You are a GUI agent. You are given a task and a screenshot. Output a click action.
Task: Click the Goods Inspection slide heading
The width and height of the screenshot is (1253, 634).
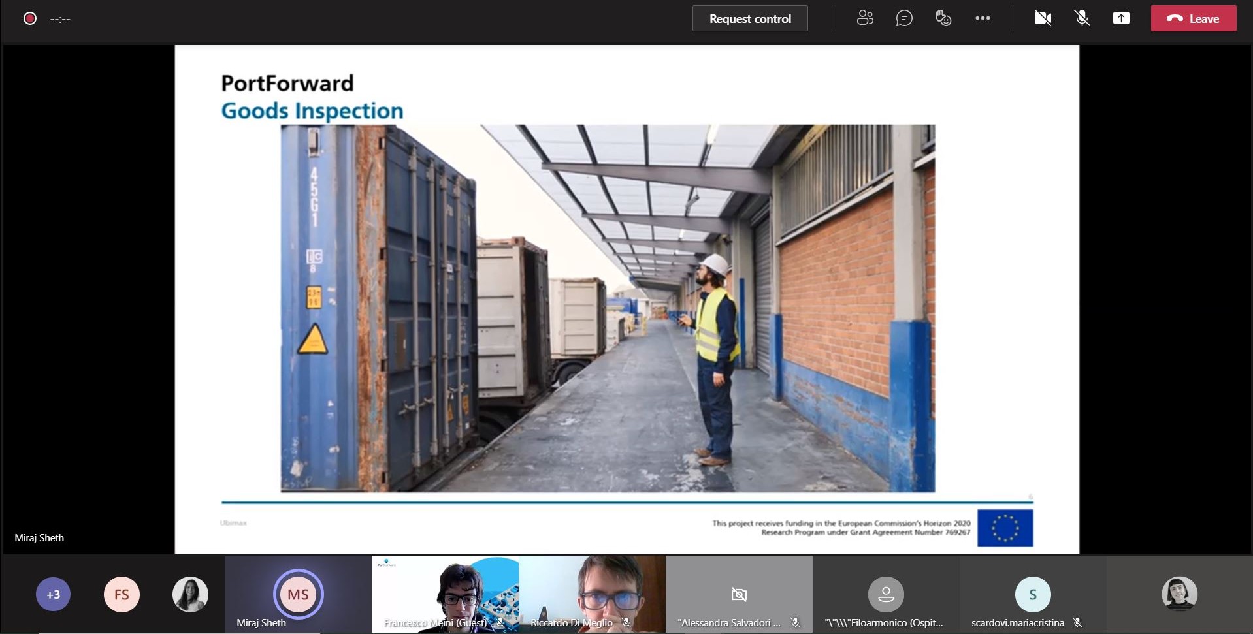[x=312, y=111]
